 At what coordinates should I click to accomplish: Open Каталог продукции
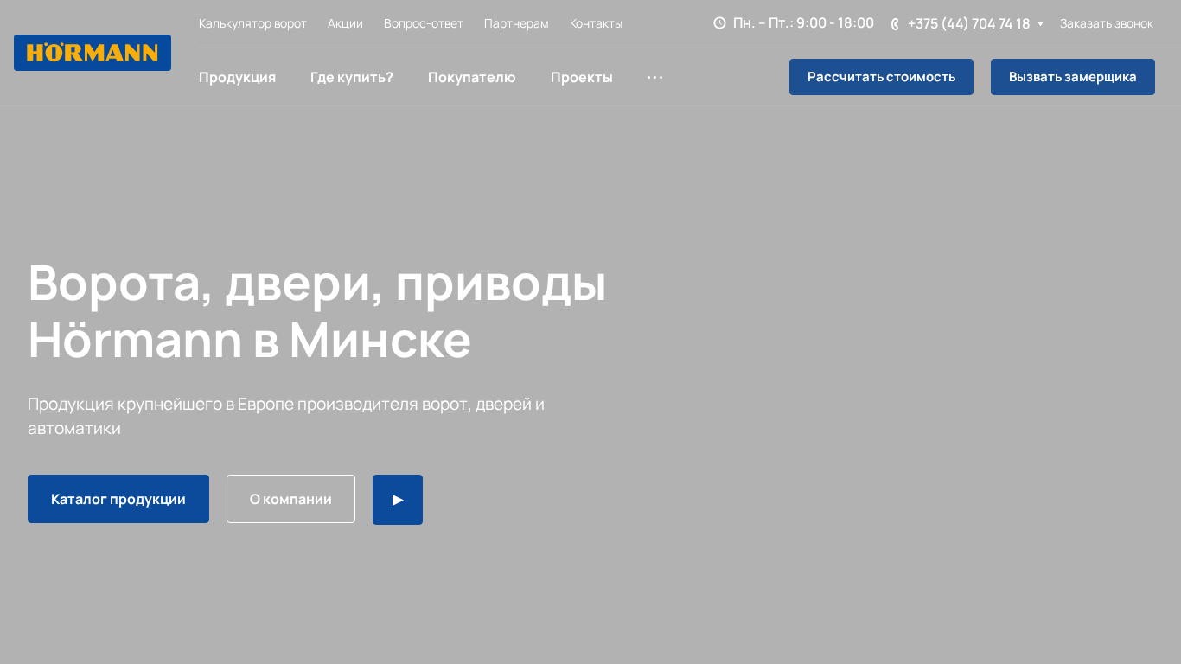point(118,499)
